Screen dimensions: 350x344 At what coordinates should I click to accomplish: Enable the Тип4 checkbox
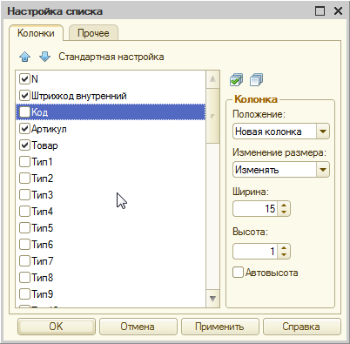tap(24, 212)
